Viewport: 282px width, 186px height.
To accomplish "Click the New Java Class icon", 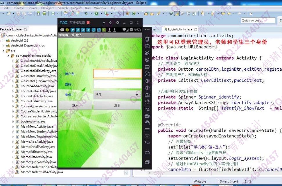I will click(133, 13).
